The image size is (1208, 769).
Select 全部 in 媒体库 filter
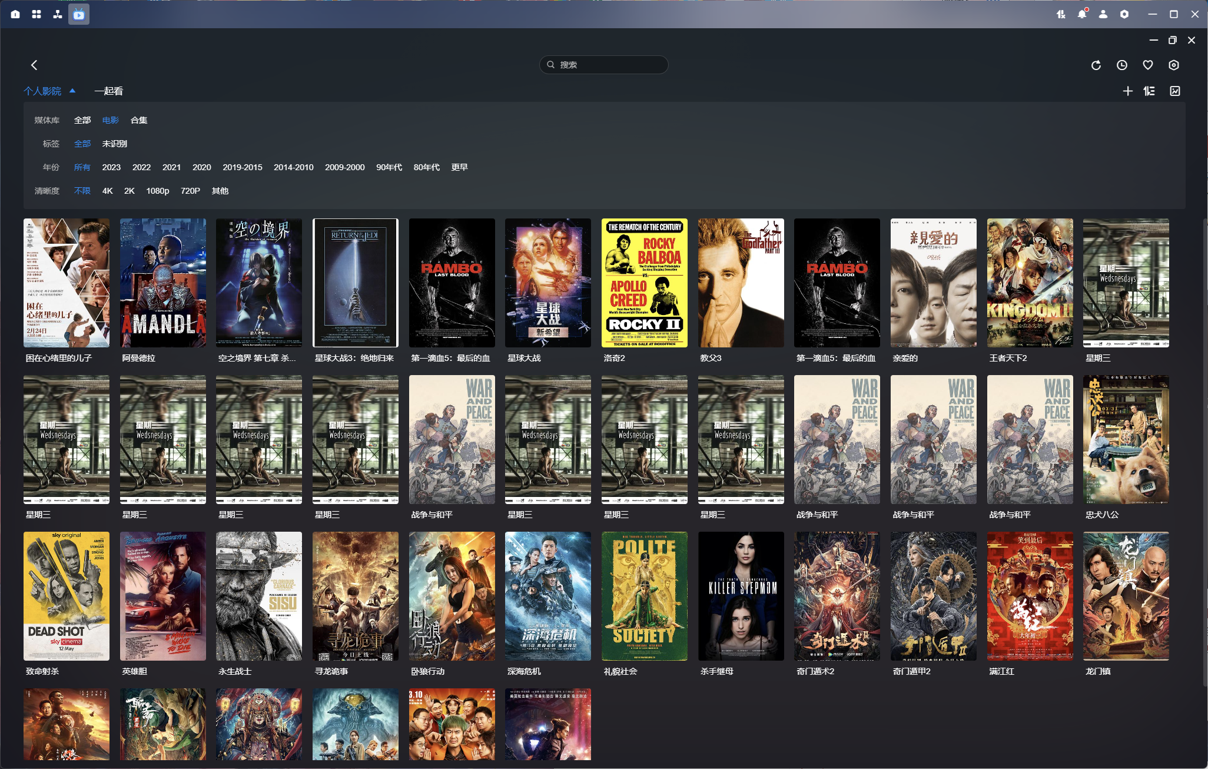coord(82,120)
